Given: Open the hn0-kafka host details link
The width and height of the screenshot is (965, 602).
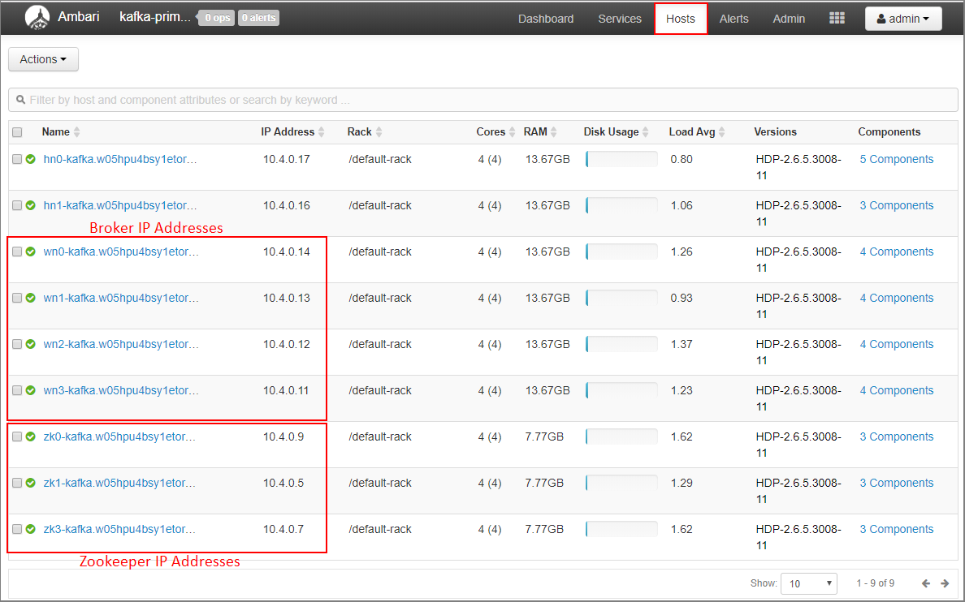Looking at the screenshot, I should (119, 159).
